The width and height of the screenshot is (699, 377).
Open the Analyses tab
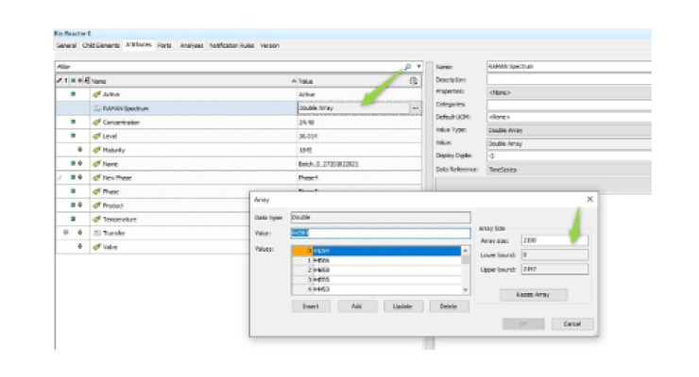191,45
